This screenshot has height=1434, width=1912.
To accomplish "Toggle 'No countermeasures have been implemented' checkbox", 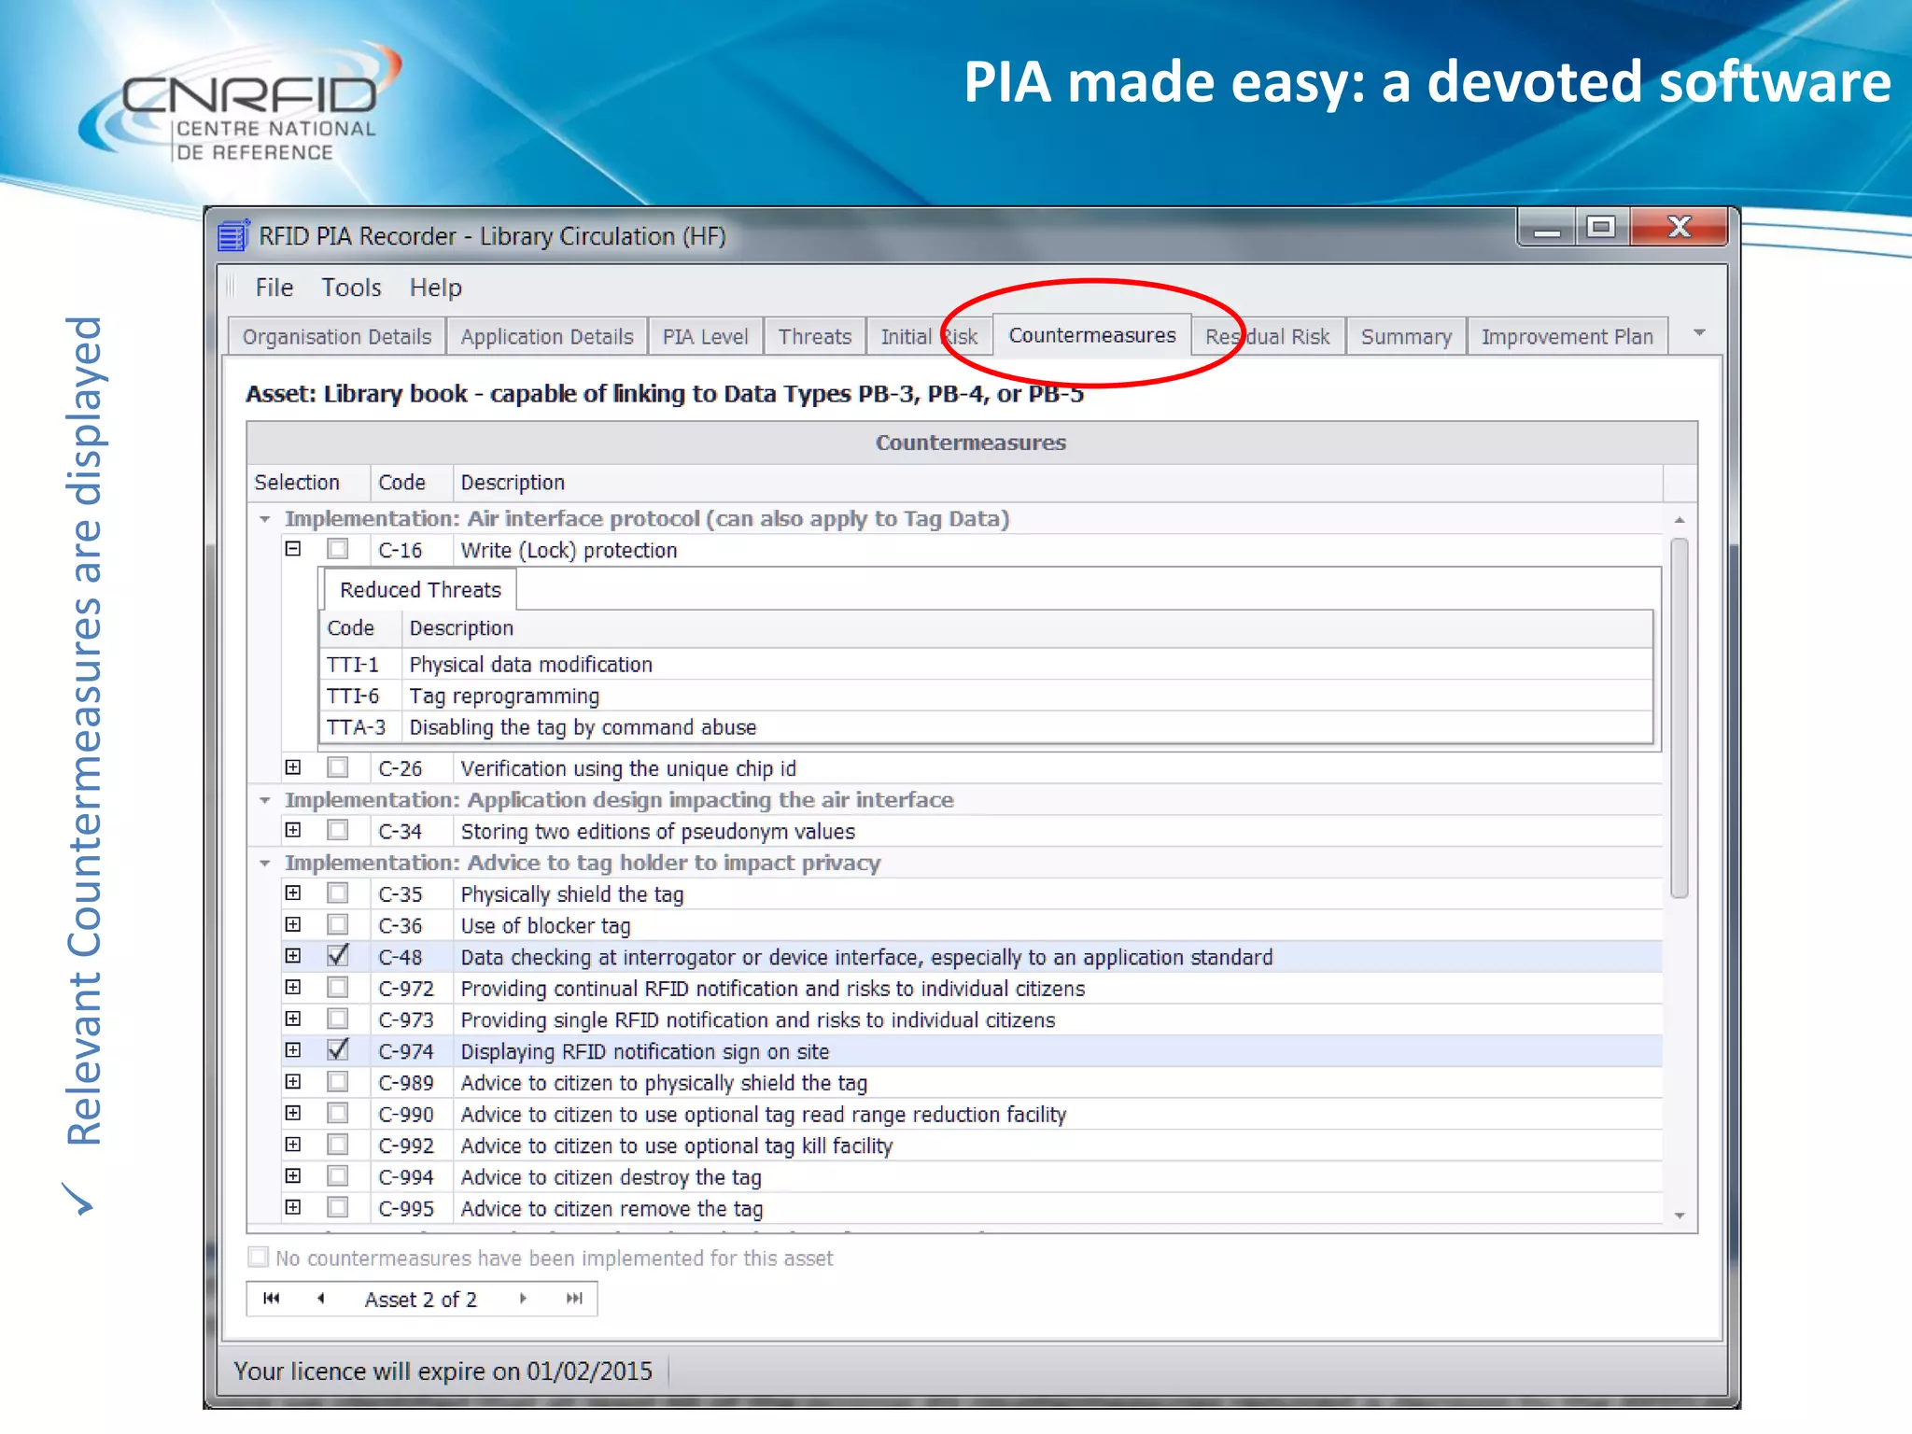I will (x=258, y=1258).
